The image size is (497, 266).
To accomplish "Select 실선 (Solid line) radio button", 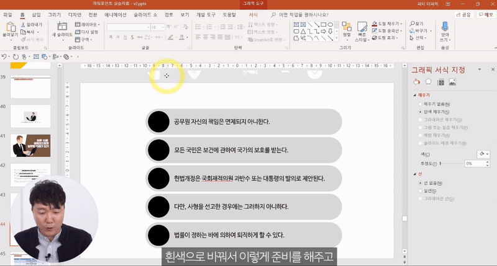I will click(x=421, y=191).
